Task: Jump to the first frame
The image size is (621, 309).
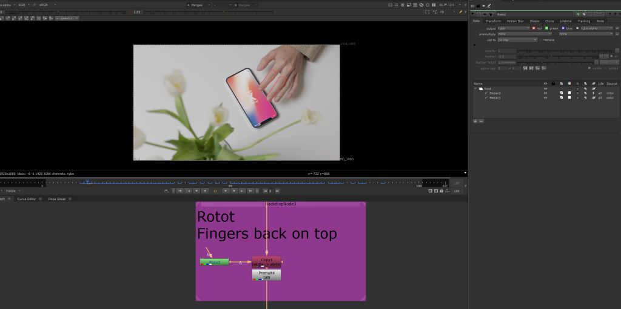Action: (180, 191)
